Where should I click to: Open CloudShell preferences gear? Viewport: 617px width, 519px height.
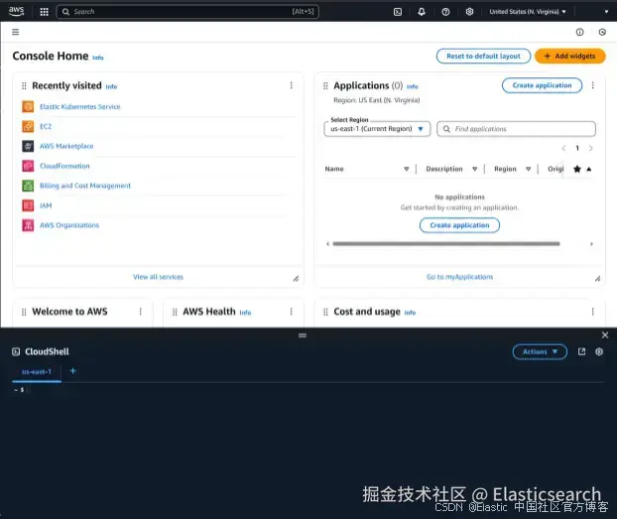[x=599, y=351]
